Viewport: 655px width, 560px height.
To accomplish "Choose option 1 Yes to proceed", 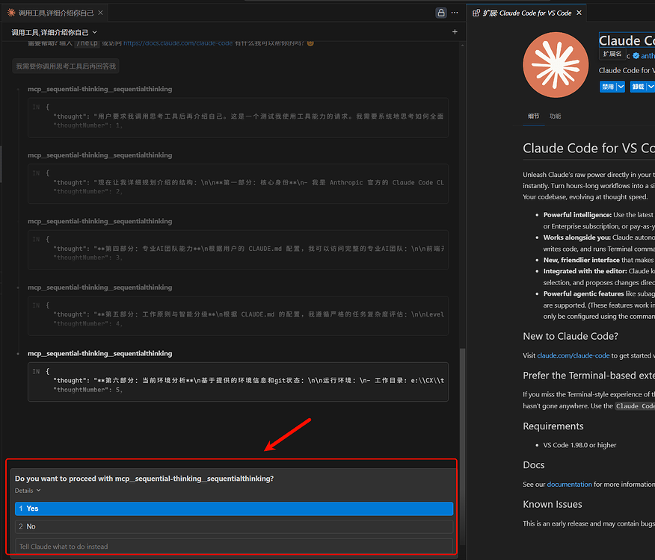I will 234,508.
